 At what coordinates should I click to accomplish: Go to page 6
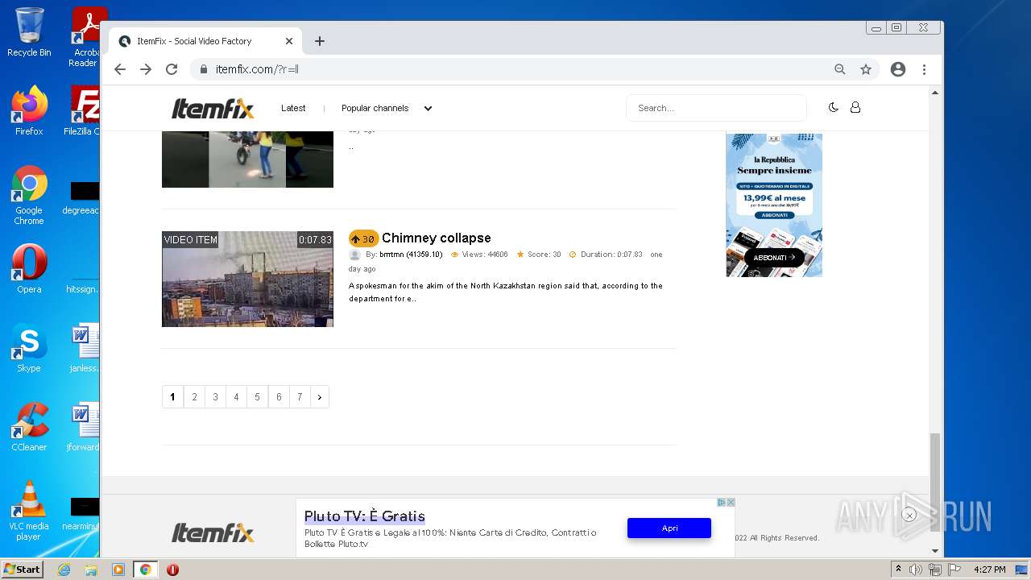(279, 397)
